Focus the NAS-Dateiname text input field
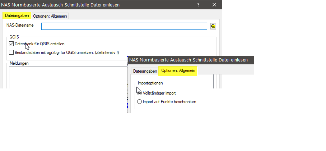Viewport: 326px width, 151px height. 124,26
